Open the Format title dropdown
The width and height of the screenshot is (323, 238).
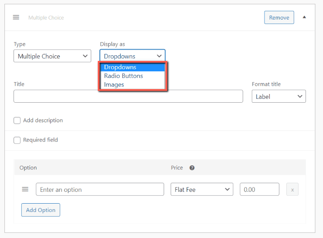(278, 96)
